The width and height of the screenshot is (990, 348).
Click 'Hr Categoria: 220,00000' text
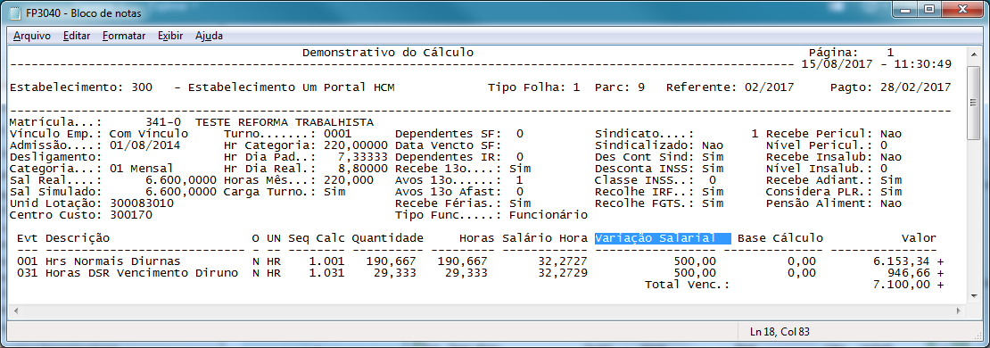coord(306,145)
